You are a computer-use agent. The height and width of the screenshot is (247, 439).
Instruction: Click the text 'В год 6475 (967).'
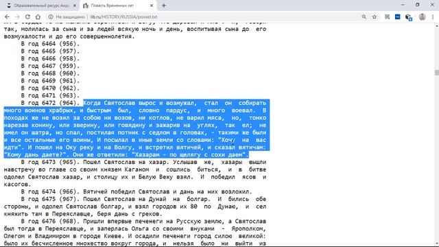(50, 199)
